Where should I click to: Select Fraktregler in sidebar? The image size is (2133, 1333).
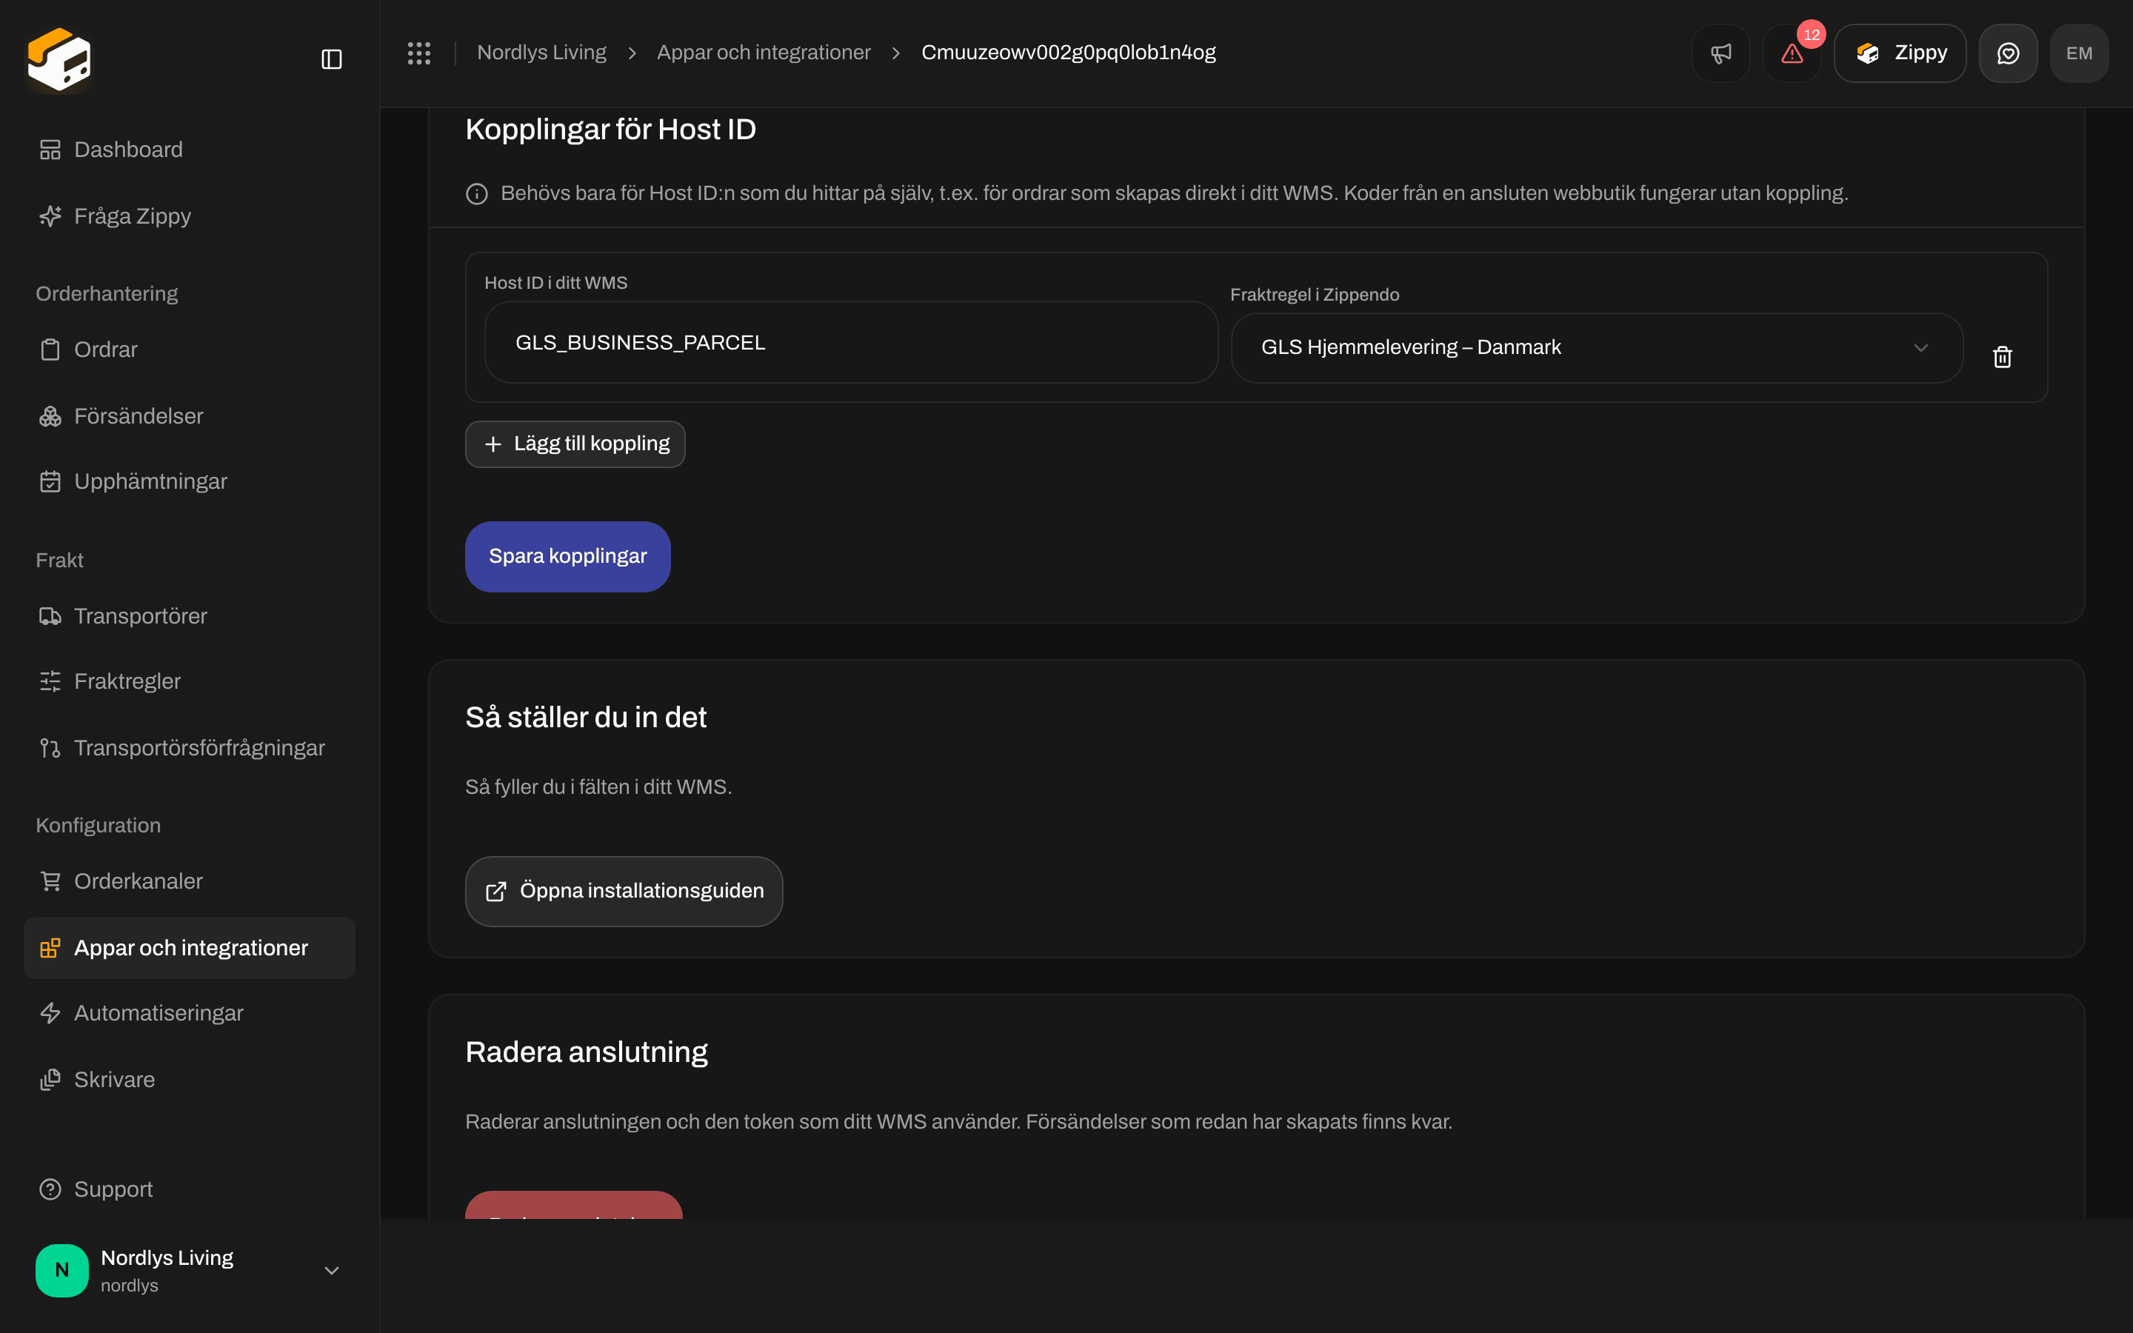click(190, 681)
